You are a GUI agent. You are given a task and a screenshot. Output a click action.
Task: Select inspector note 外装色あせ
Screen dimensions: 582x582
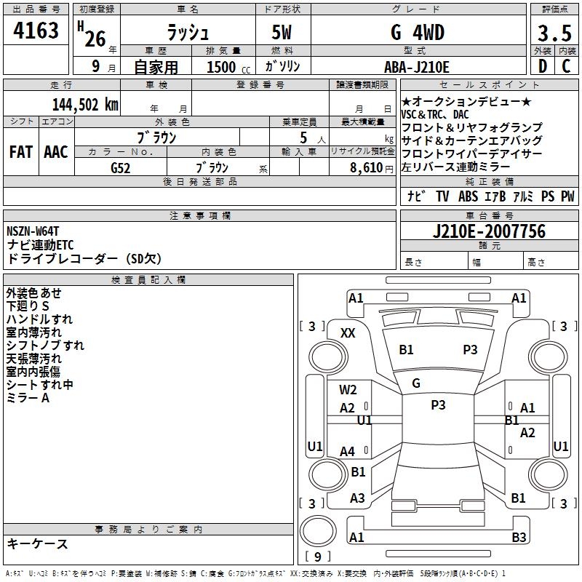tap(33, 293)
